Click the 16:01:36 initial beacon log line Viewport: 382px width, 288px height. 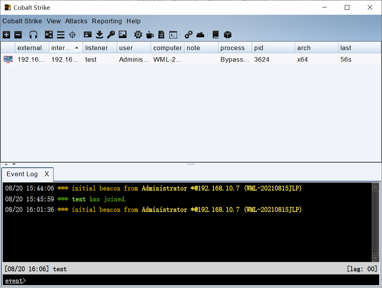pyautogui.click(x=153, y=210)
